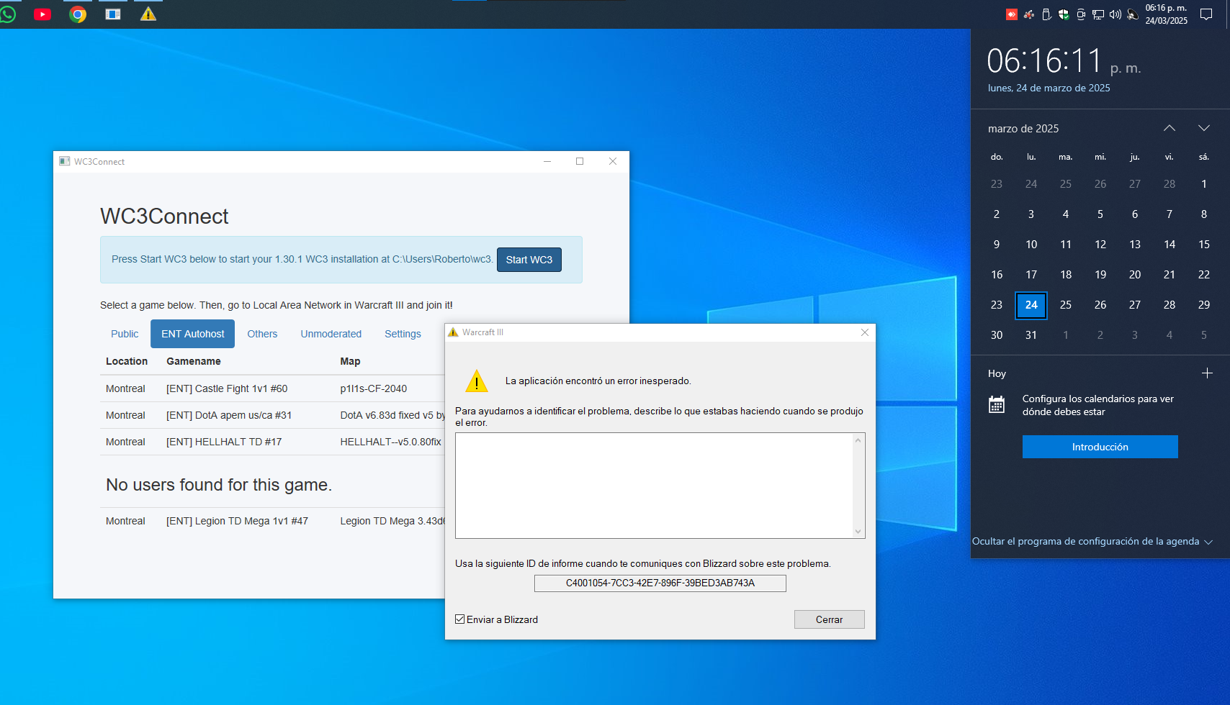Click the date lunes, 24 de marzo de 2025
The image size is (1230, 705).
point(1049,88)
